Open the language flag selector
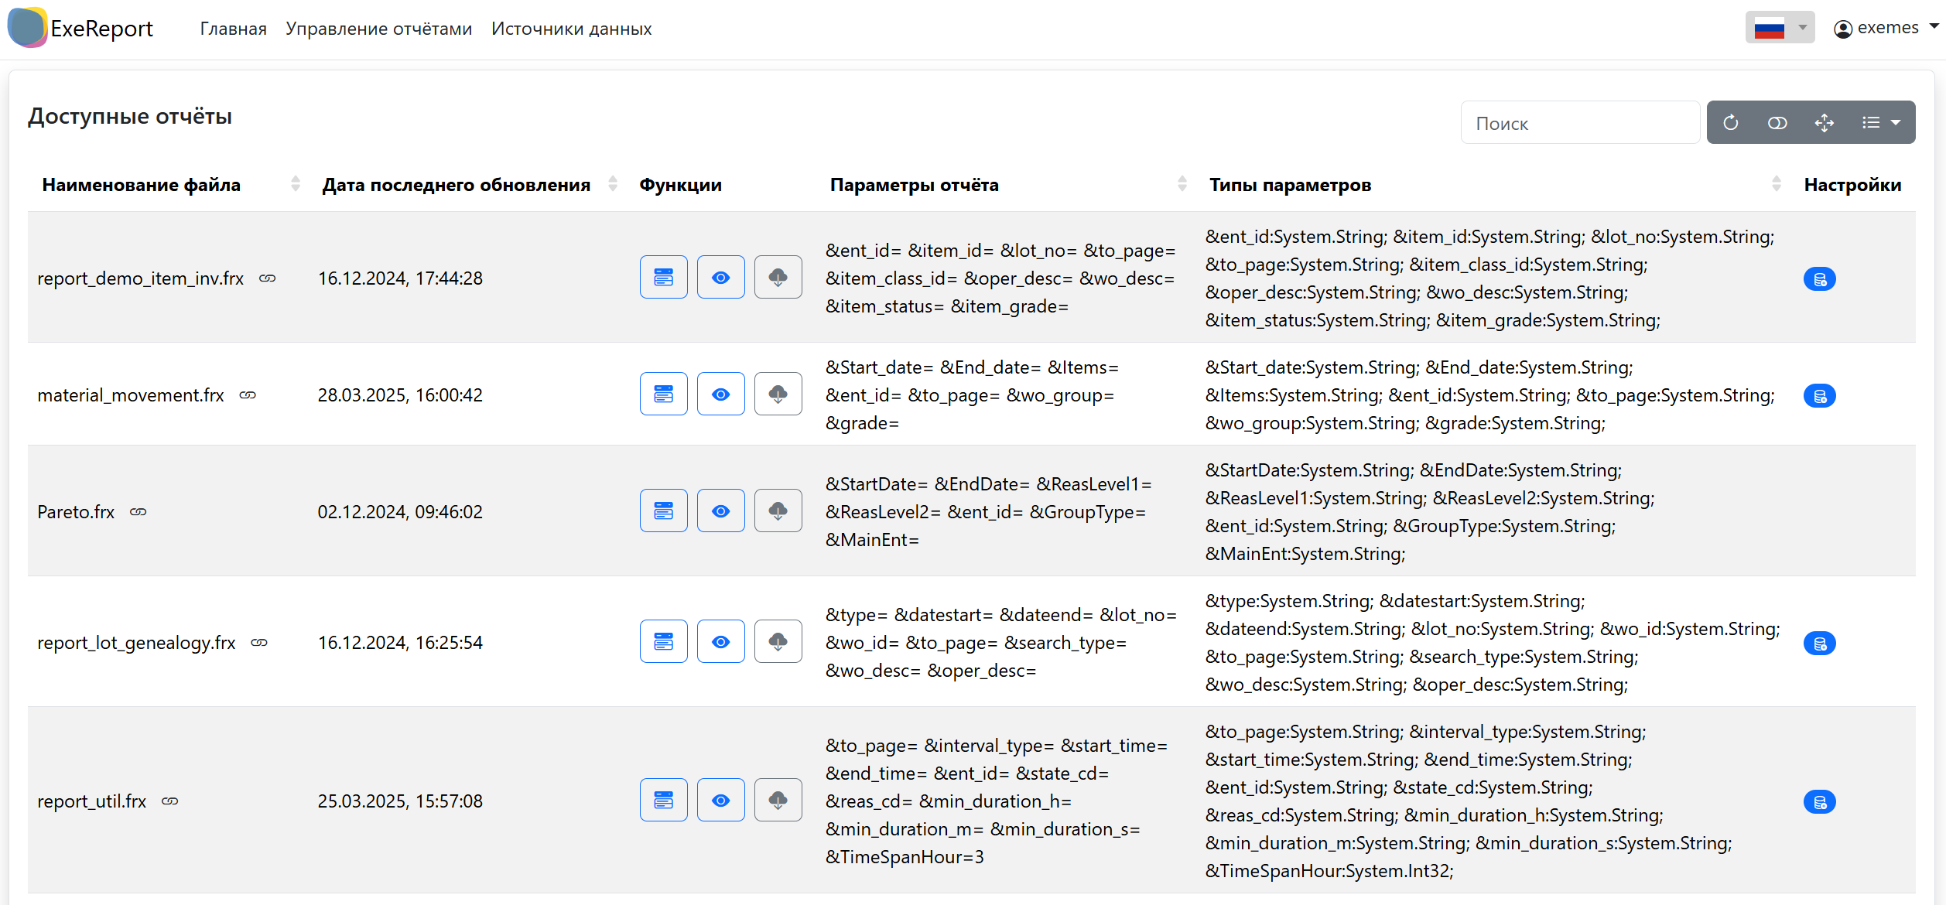 tap(1779, 29)
